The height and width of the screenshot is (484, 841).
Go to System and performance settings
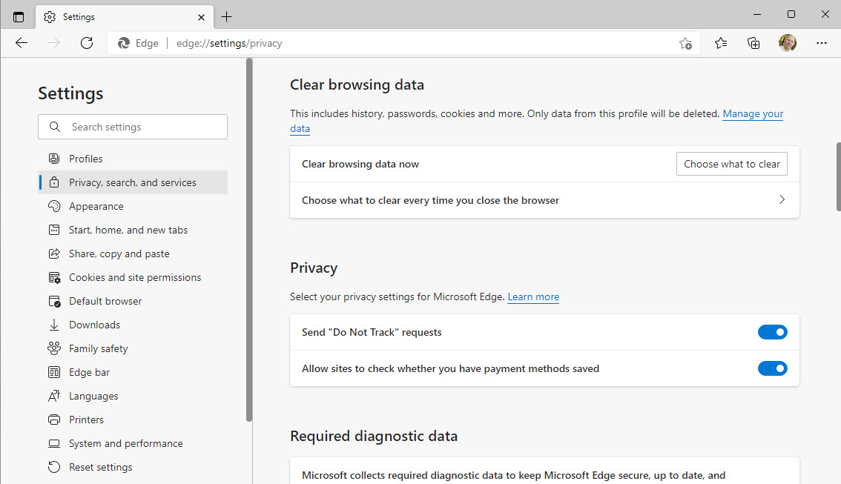point(125,443)
